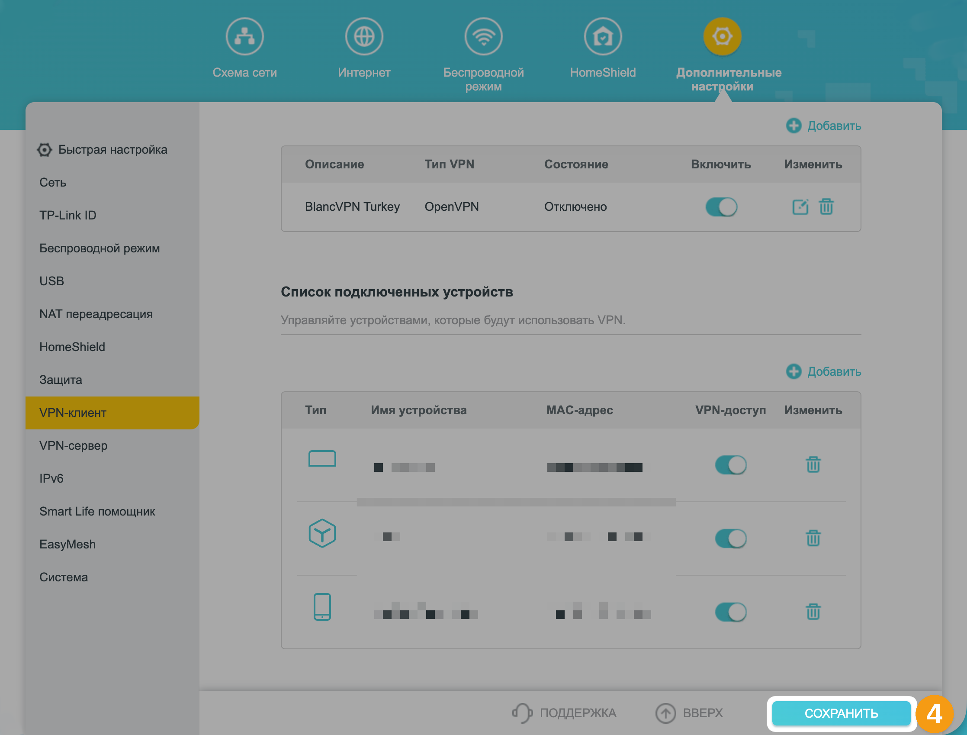
Task: Open the Быстрая настройка section
Action: pyautogui.click(x=113, y=149)
